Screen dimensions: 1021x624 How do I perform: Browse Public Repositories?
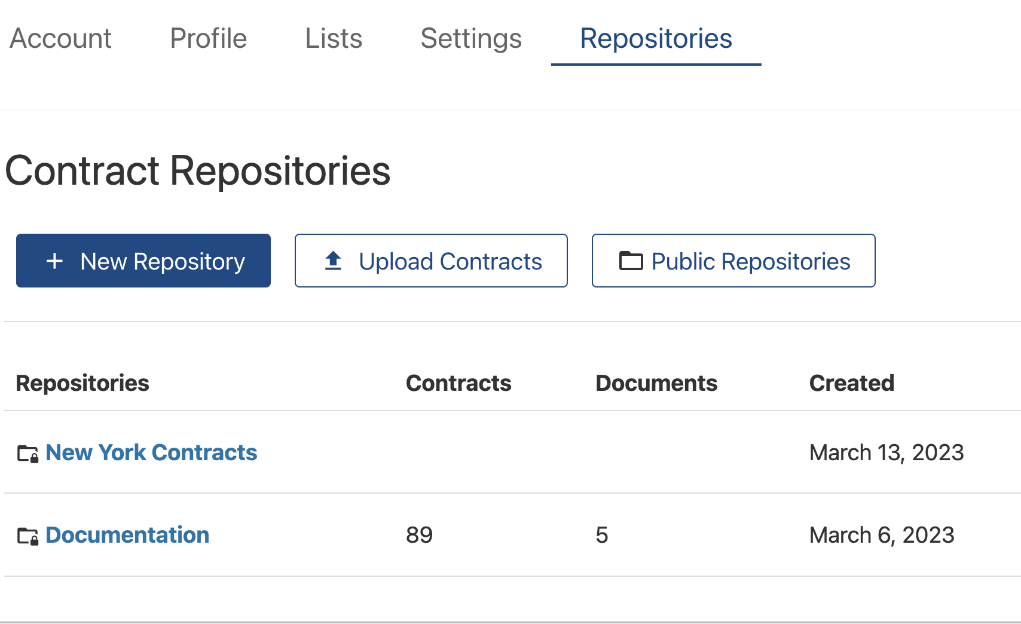pos(733,261)
